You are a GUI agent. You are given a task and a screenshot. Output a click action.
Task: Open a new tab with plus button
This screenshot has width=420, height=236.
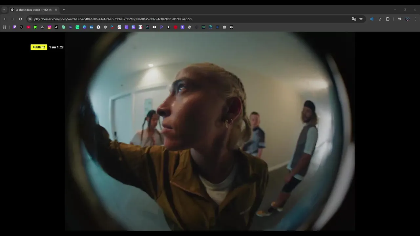point(64,10)
